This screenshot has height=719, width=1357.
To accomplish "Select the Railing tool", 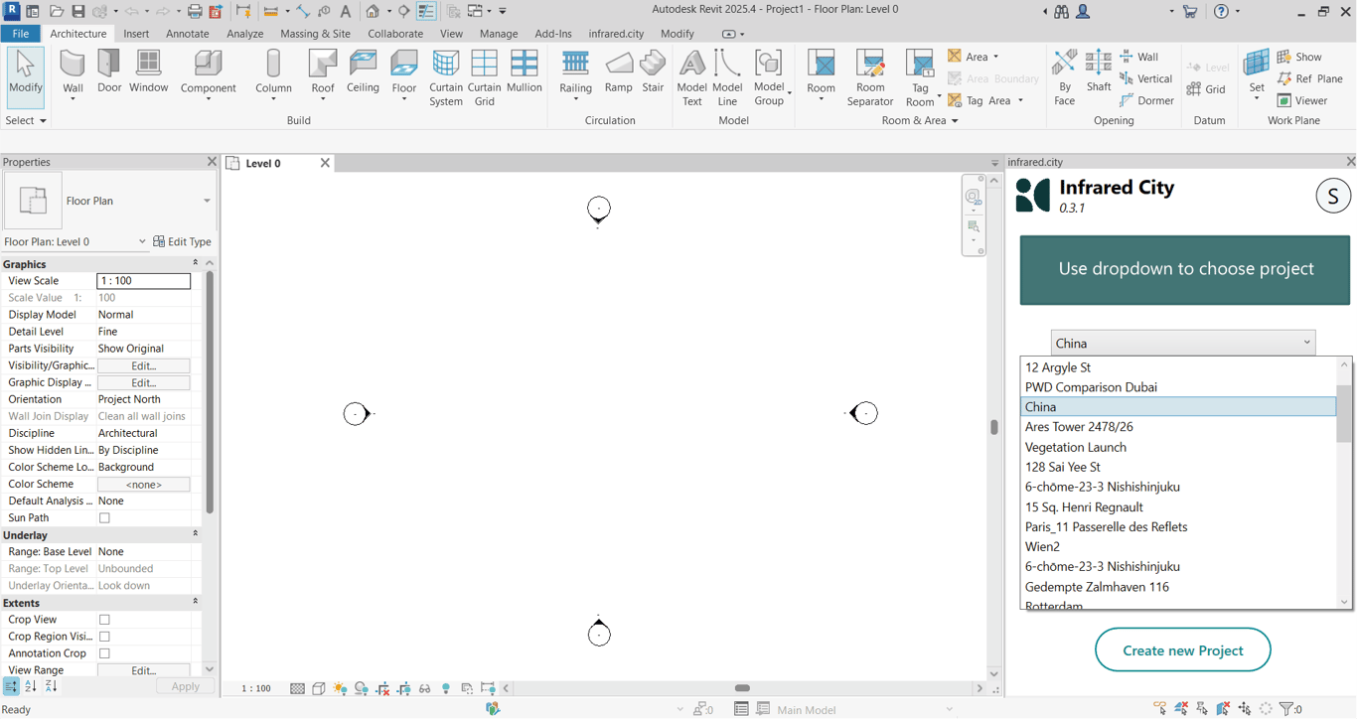I will pyautogui.click(x=575, y=74).
